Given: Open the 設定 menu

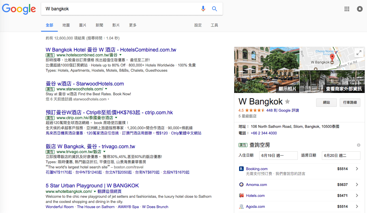Looking at the screenshot, I should [198, 25].
